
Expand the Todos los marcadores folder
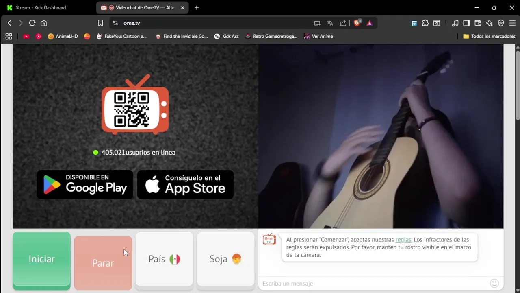point(489,36)
